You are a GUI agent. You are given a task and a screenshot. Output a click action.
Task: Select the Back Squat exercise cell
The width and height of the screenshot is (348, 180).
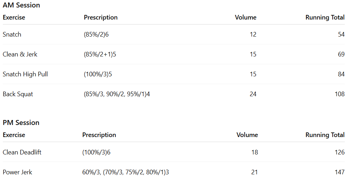point(18,94)
